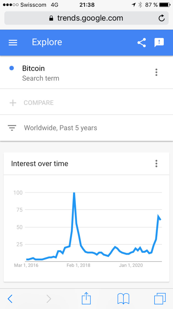Image resolution: width=173 pixels, height=309 pixels.
Task: Tap the filter lines icon
Action: [12, 127]
